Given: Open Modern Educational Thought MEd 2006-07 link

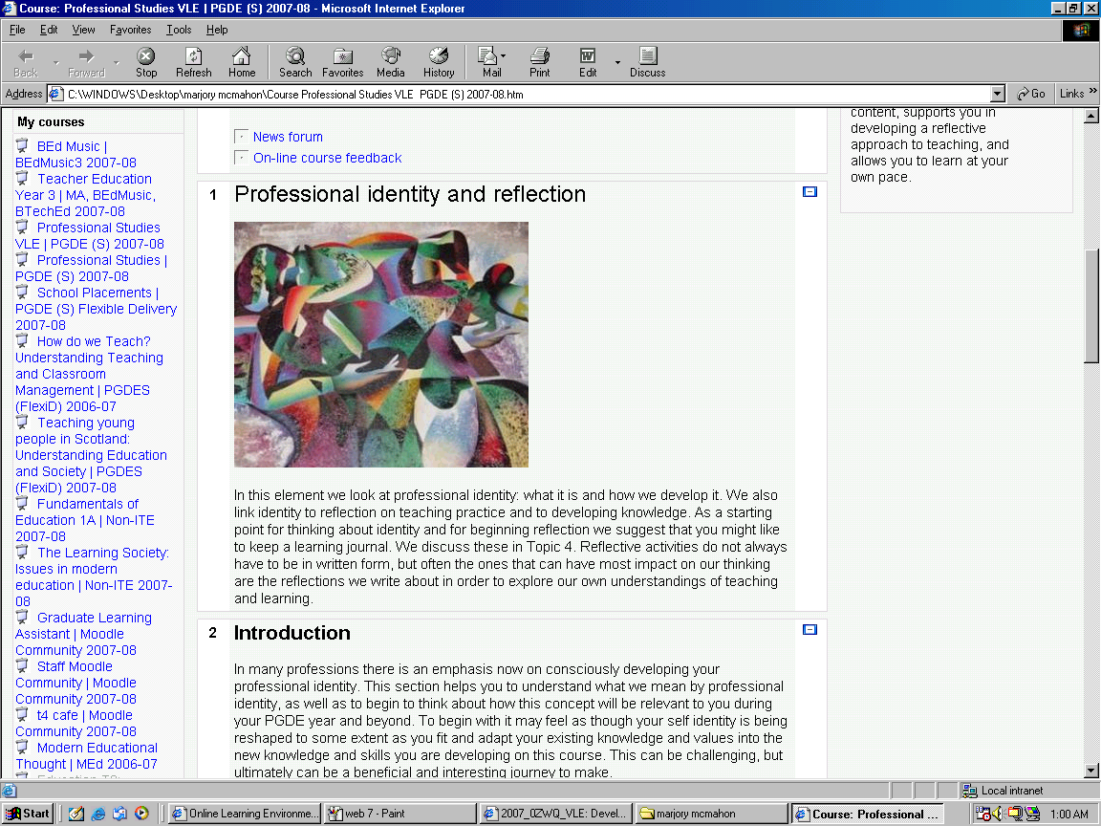Looking at the screenshot, I should point(86,756).
